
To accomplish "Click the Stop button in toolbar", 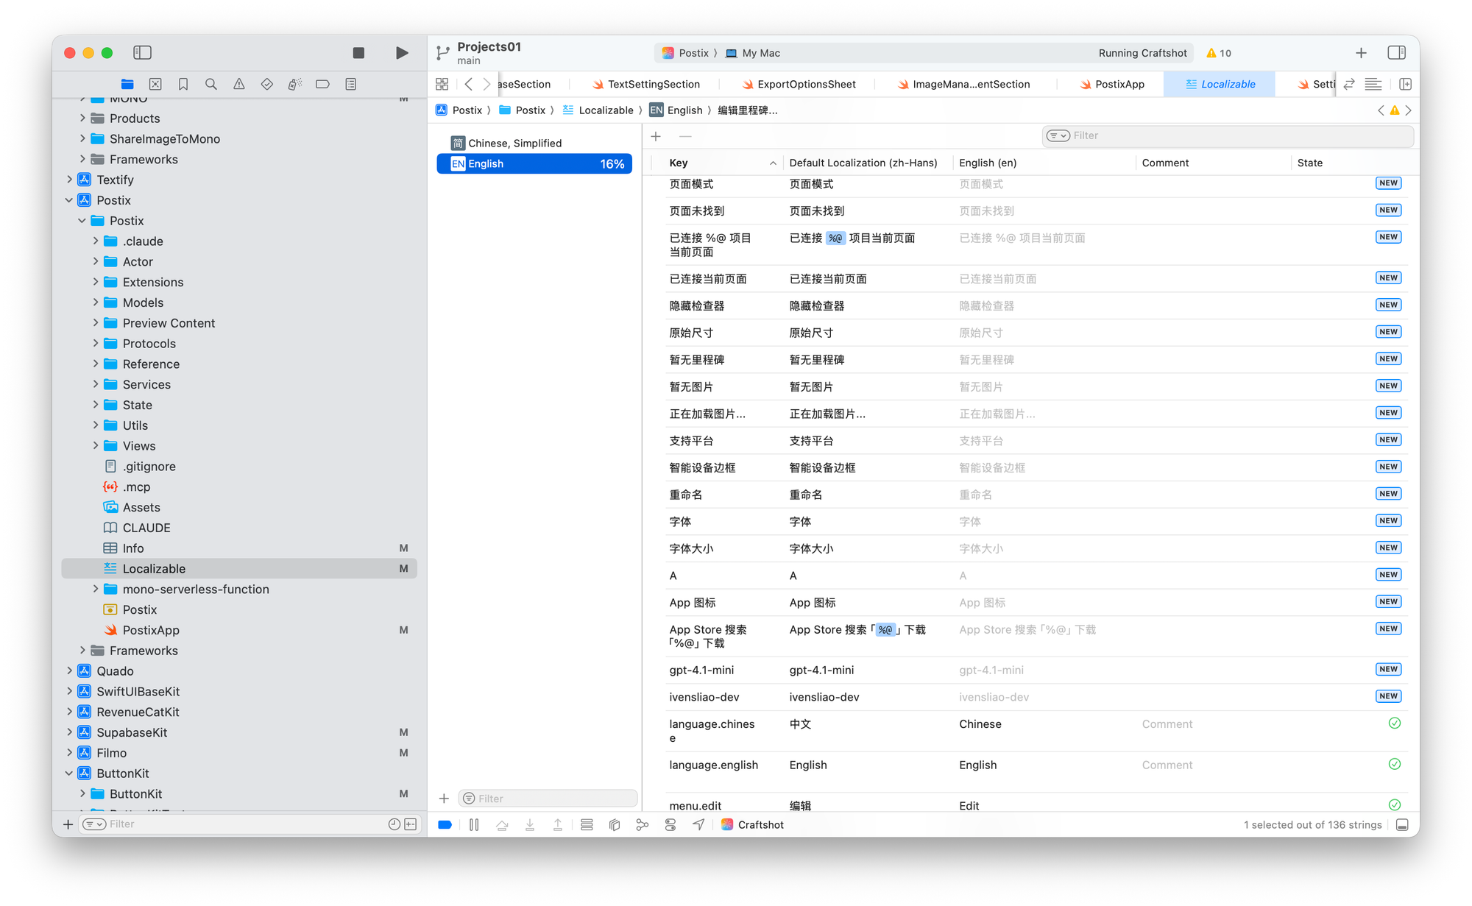I will click(x=358, y=53).
